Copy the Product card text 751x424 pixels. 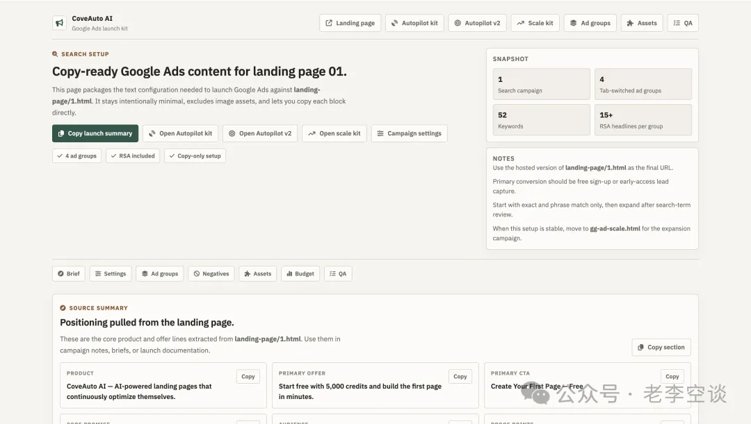tap(248, 377)
